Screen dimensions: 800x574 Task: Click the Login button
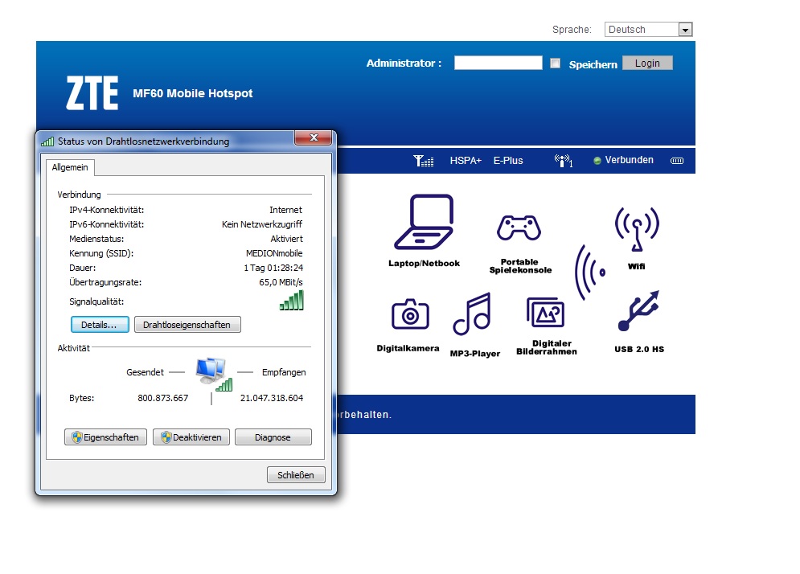(647, 64)
